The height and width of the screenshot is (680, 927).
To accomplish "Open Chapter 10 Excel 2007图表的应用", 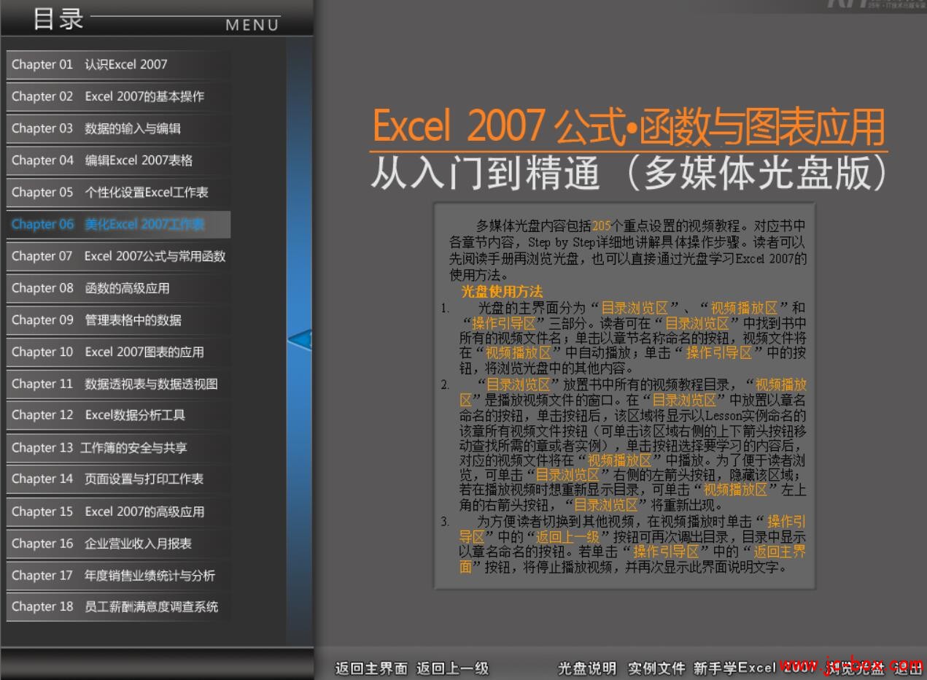I will pos(118,352).
